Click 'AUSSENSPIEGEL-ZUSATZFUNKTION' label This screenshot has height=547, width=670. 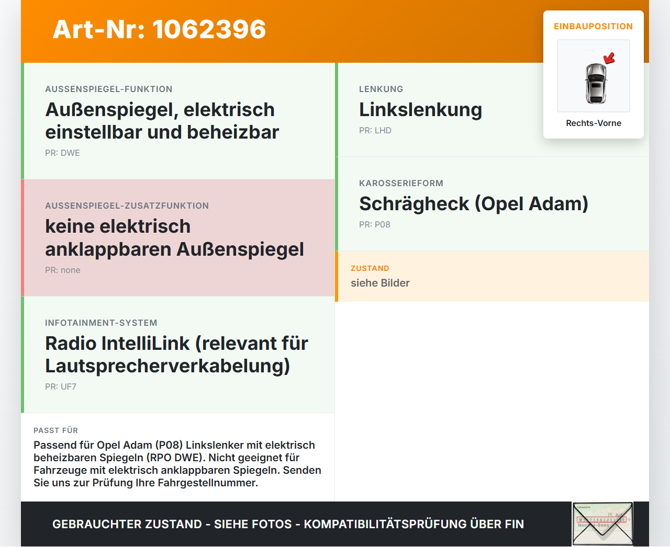point(127,206)
